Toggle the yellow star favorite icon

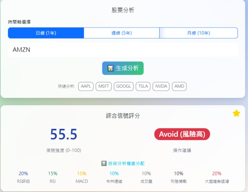pyautogui.click(x=236, y=113)
